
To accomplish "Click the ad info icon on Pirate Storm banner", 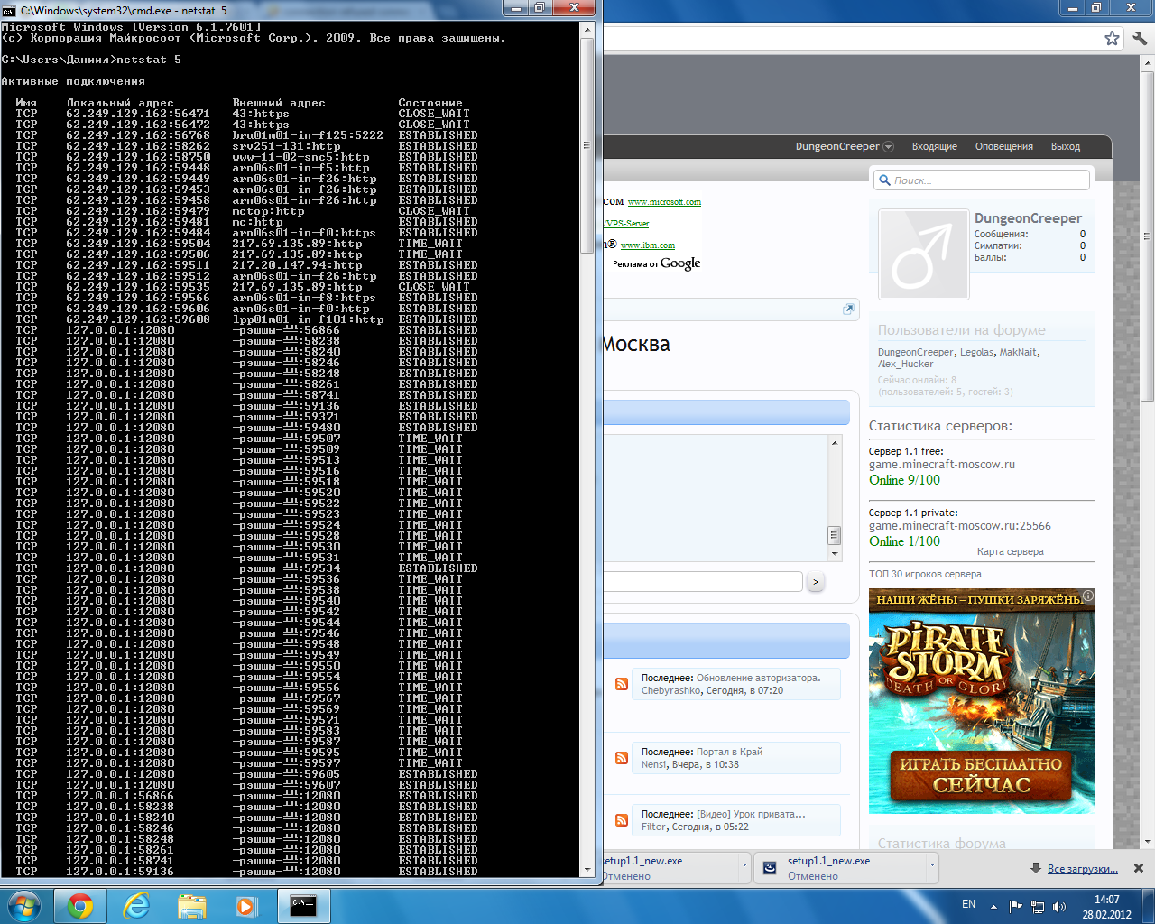I will tap(1088, 596).
